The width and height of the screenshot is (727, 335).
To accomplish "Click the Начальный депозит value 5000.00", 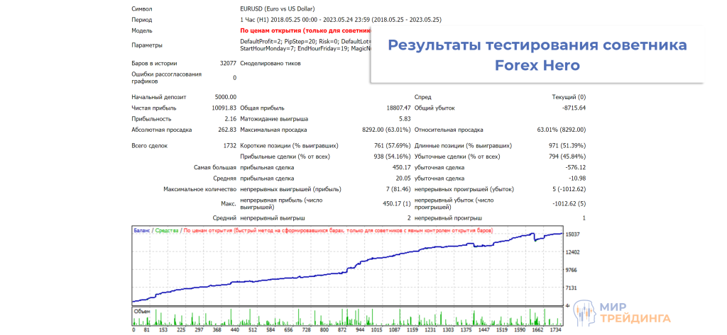I will 225,97.
